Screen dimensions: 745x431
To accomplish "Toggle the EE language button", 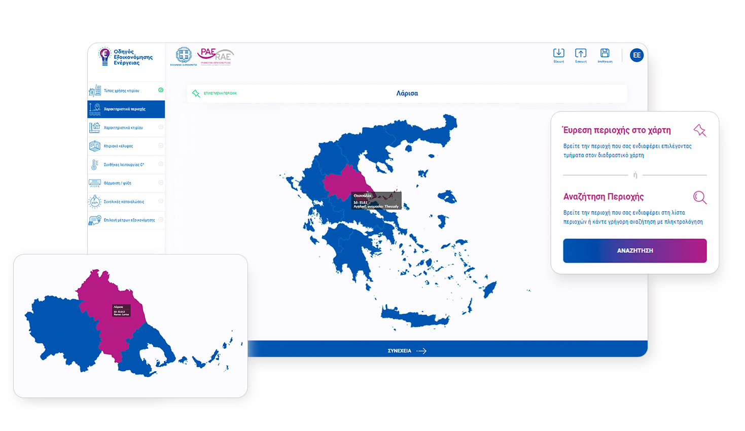I will (x=636, y=55).
